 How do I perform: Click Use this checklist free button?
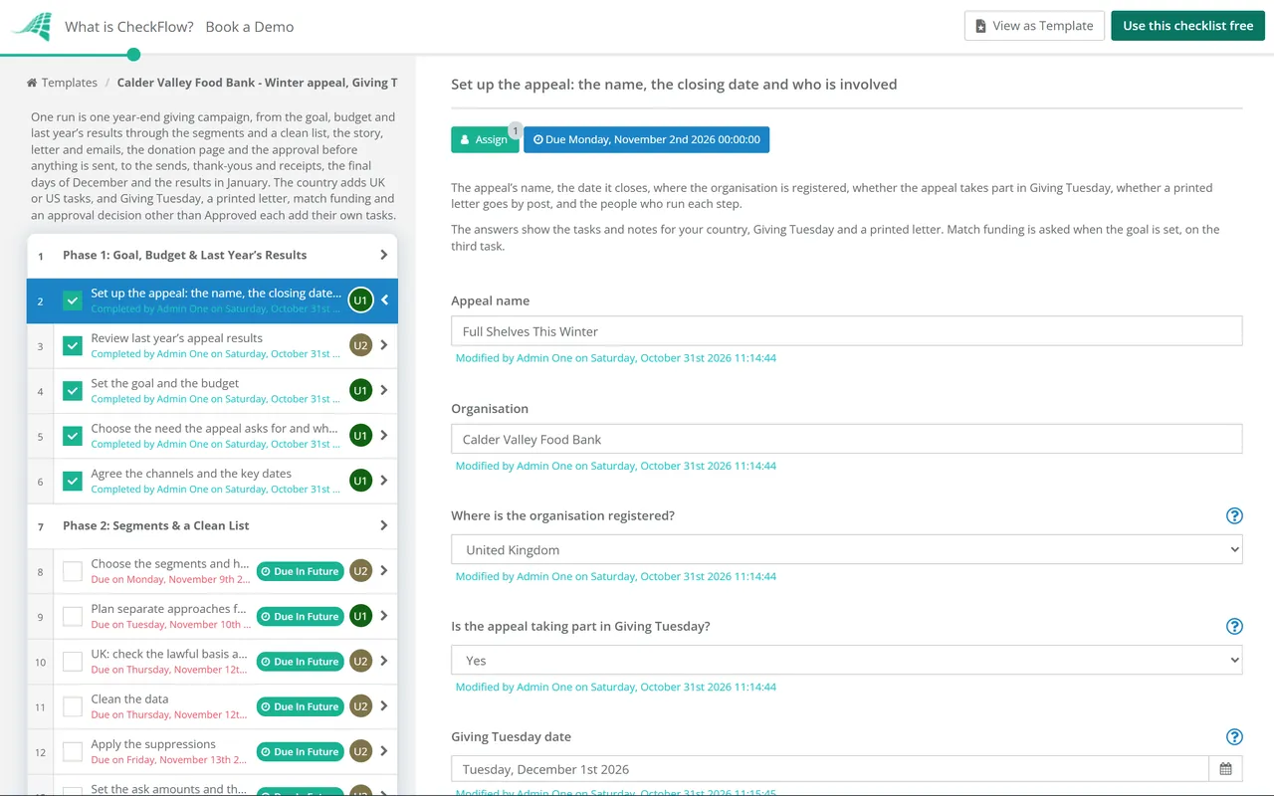point(1187,26)
